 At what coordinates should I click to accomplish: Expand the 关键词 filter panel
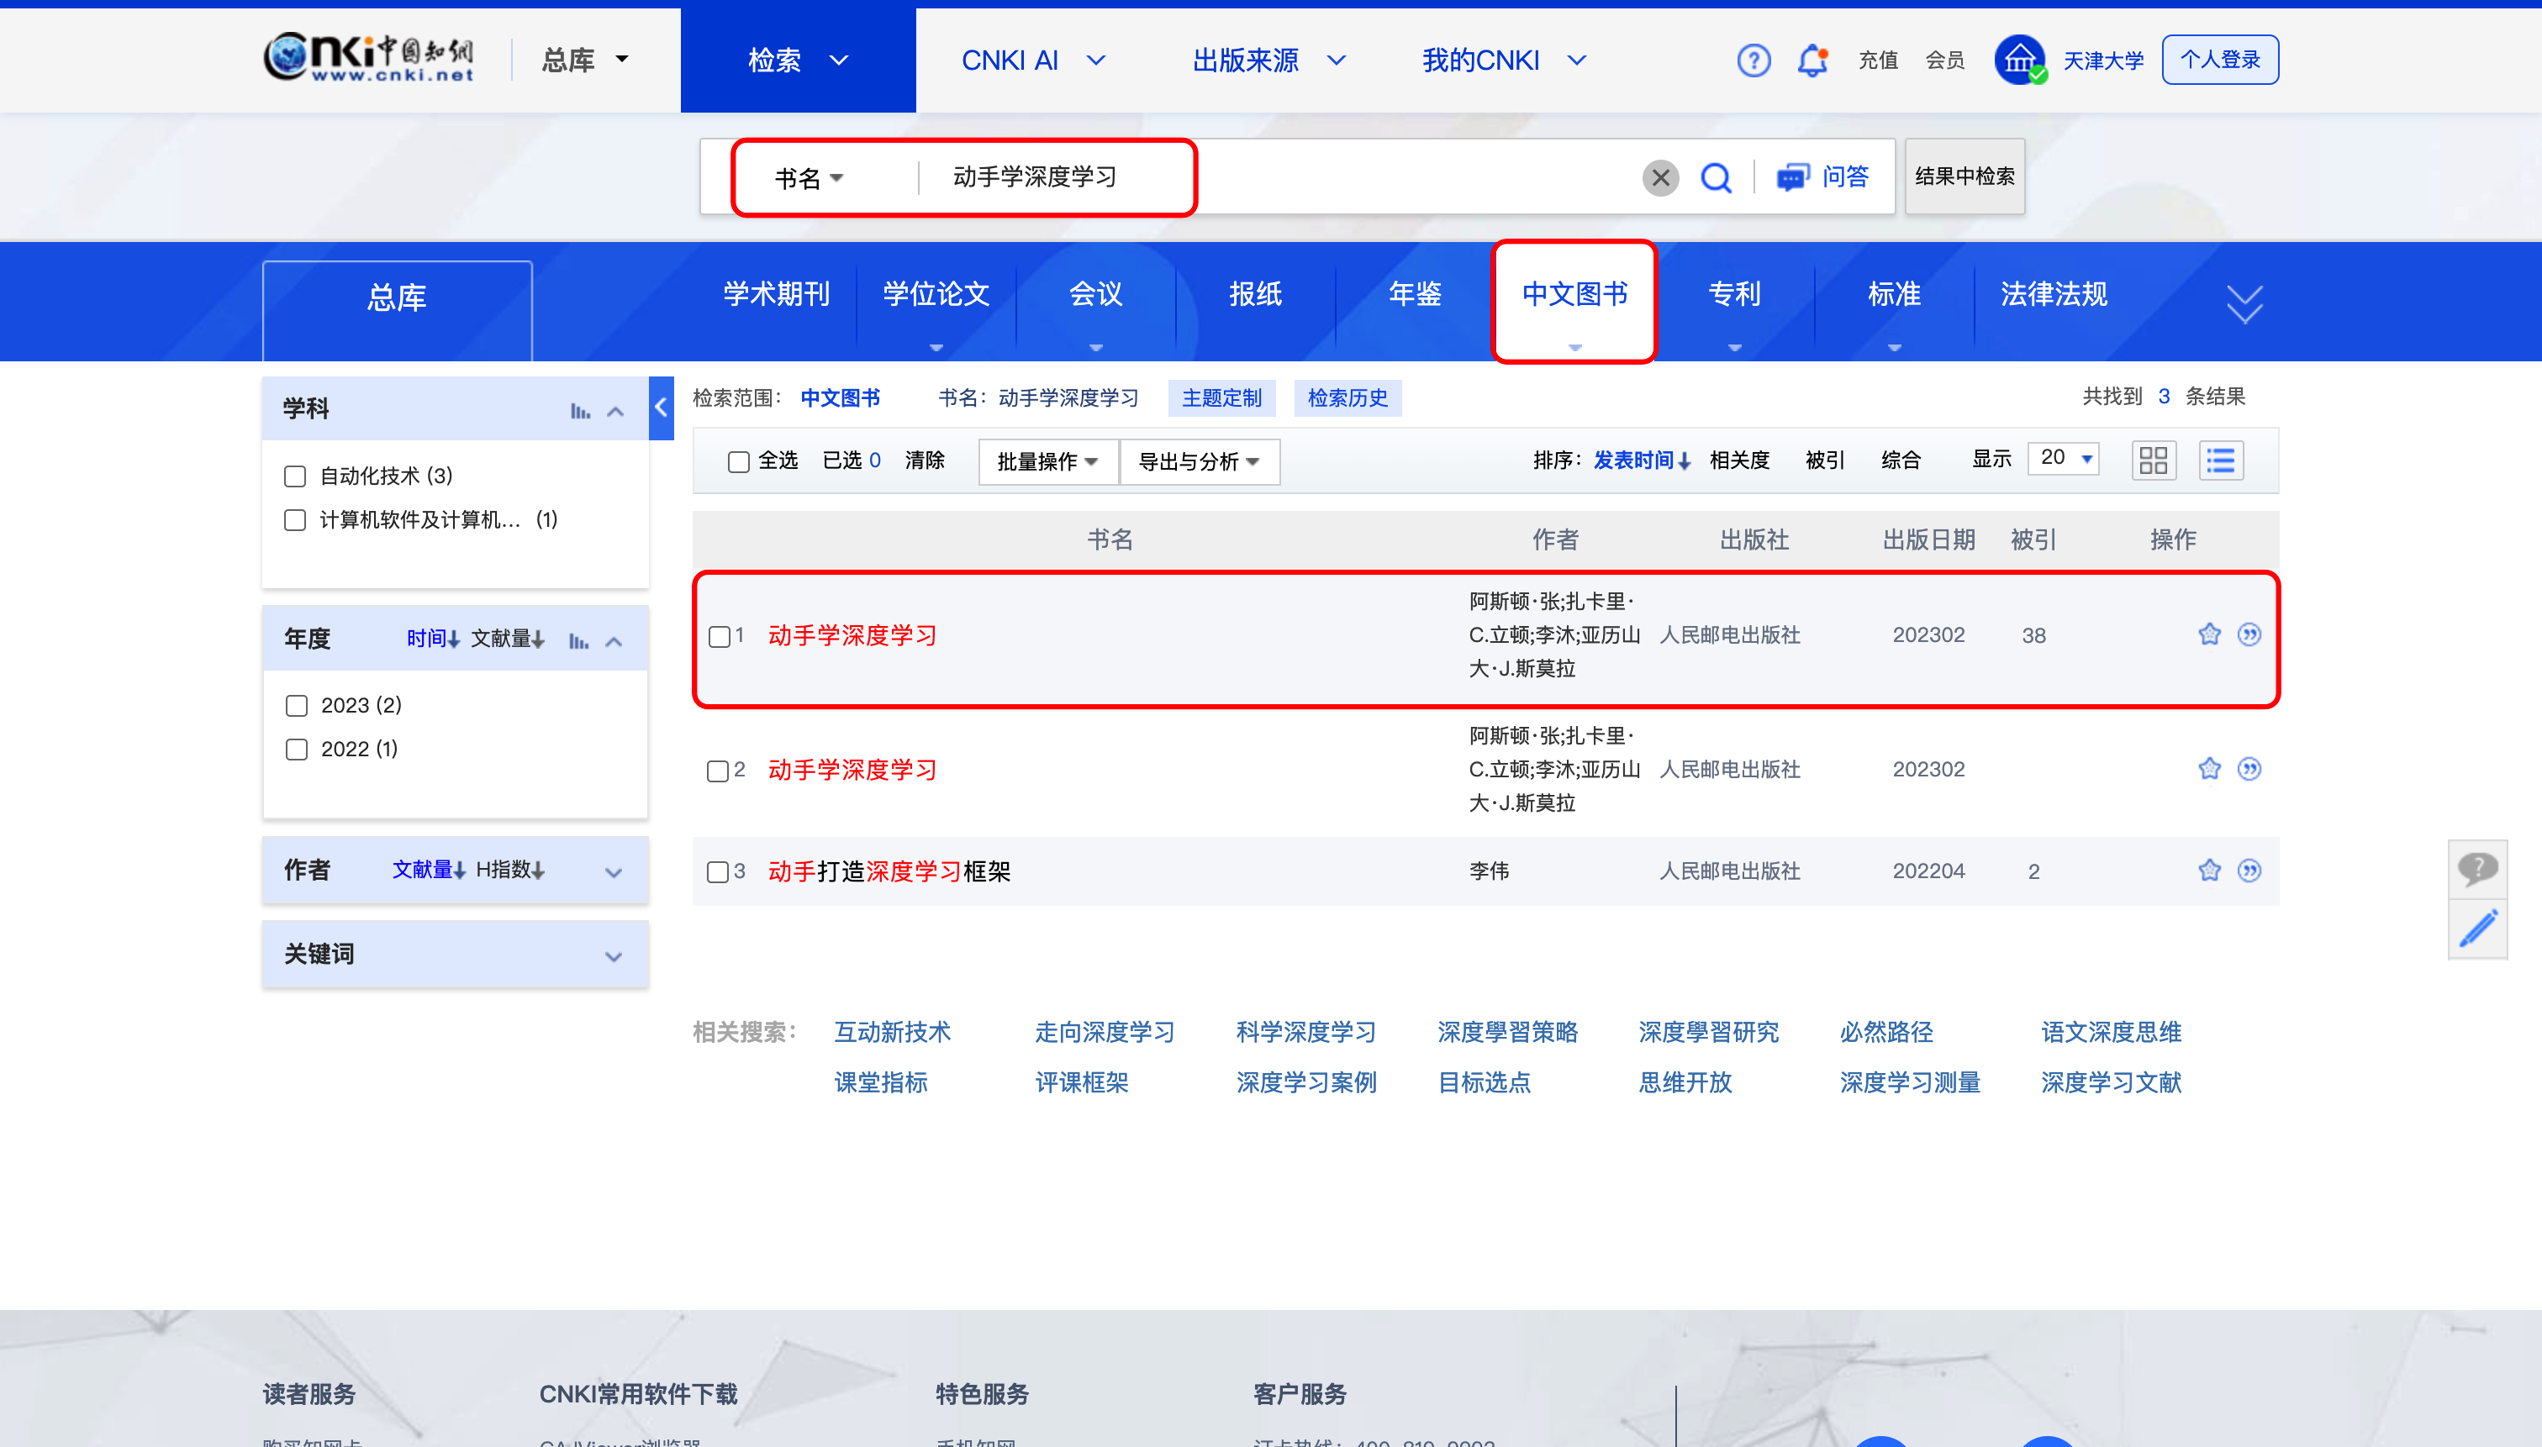(614, 955)
